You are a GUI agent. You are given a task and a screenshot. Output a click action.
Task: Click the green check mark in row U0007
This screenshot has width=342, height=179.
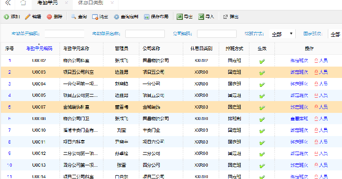pos(262,108)
